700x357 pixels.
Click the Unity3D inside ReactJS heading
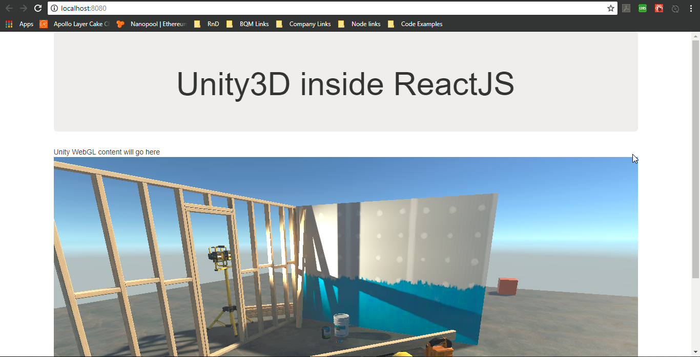345,84
